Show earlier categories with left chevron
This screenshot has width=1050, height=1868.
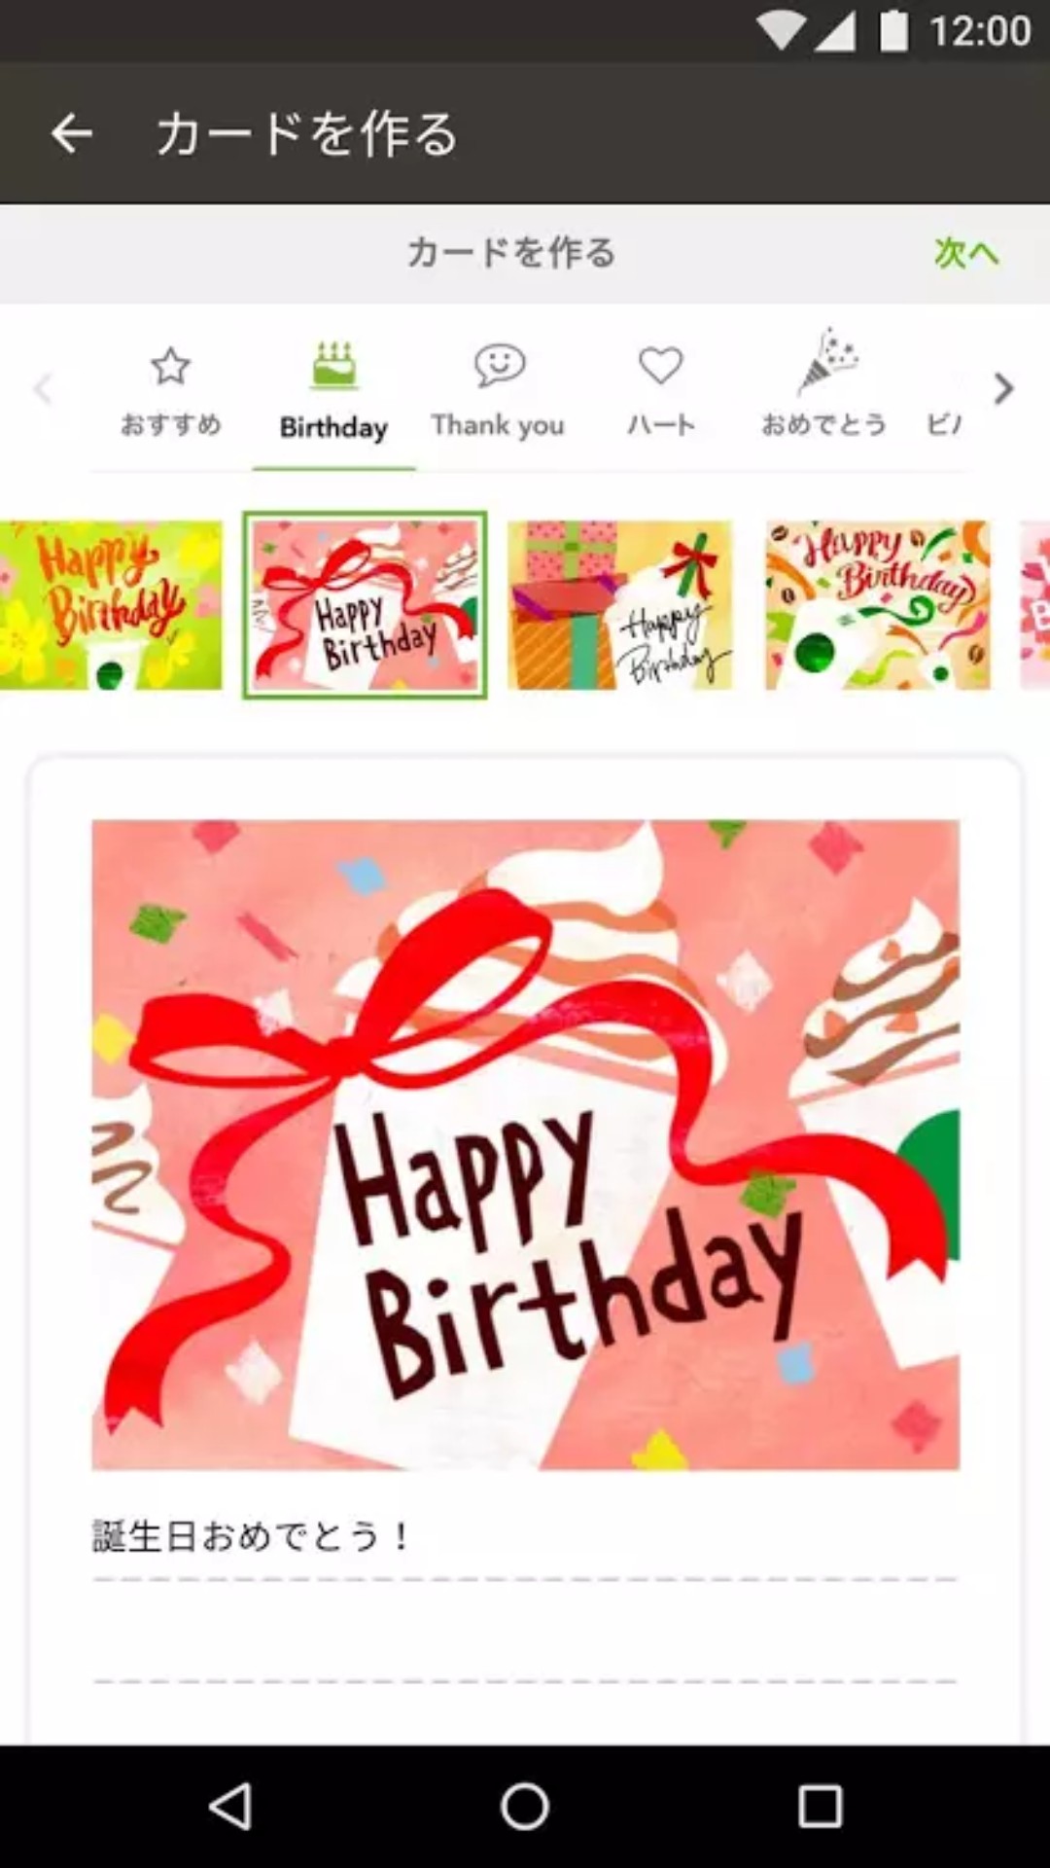42,389
